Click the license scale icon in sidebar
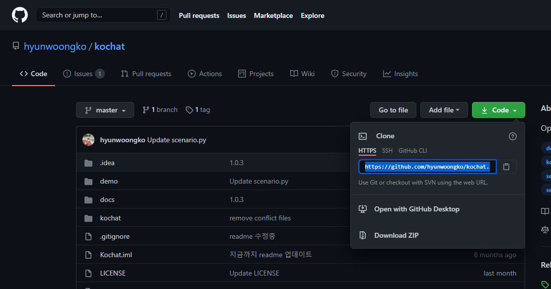Screen dimensions: 551x289 (x=545, y=229)
